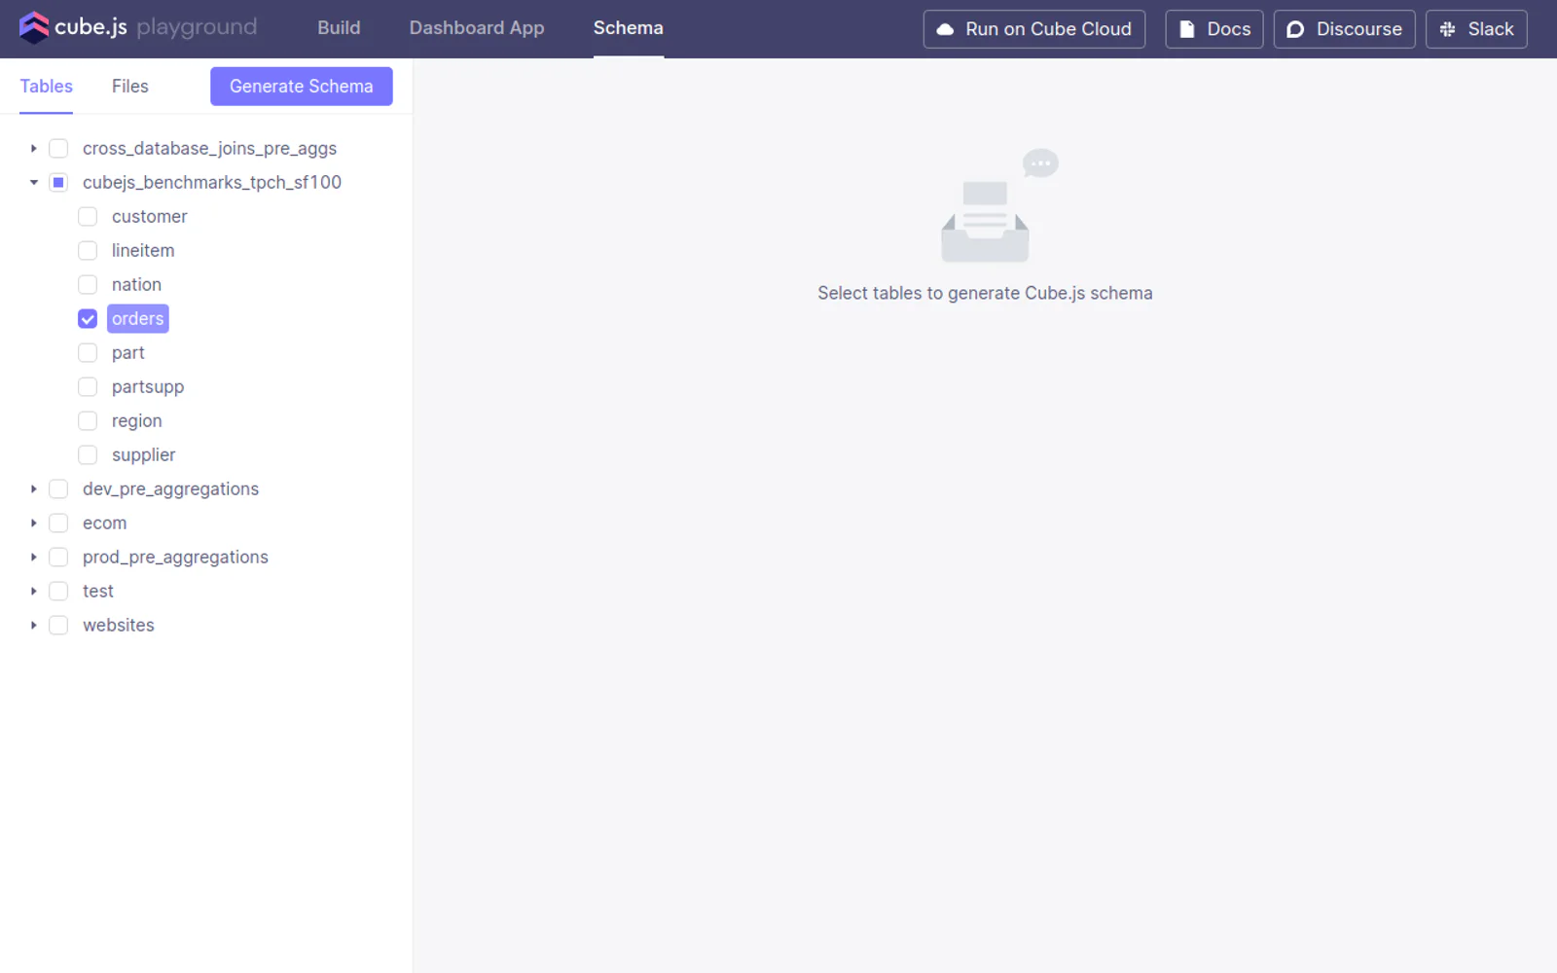This screenshot has height=973, width=1557.
Task: Click the websites schema label
Action: tap(118, 625)
